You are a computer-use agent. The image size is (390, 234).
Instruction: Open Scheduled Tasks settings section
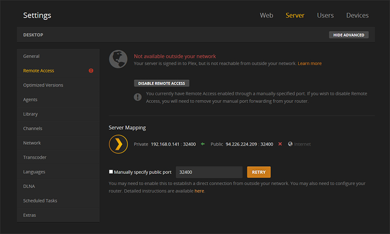58,200
